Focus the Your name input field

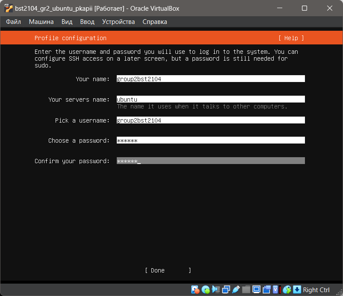(x=211, y=79)
